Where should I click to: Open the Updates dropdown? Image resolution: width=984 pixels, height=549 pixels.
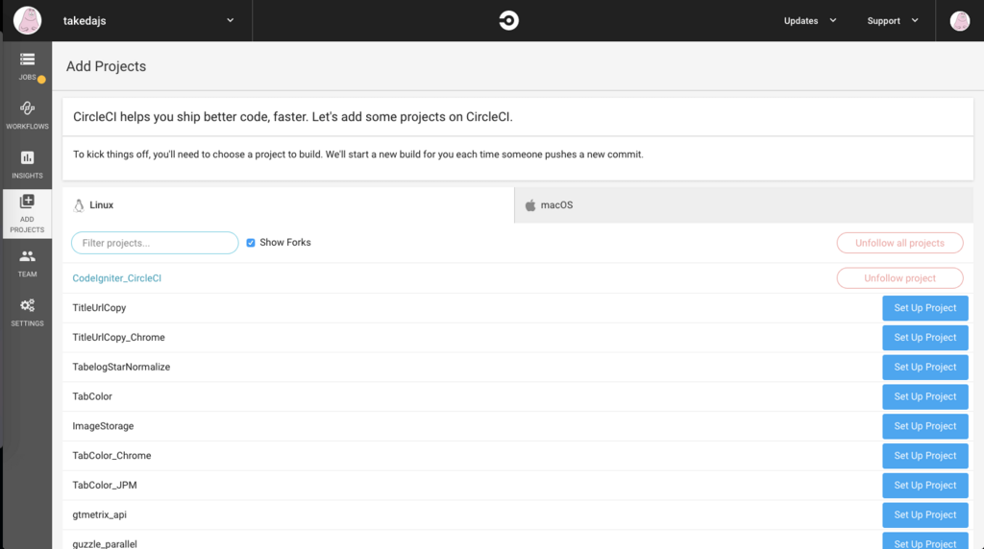(809, 21)
